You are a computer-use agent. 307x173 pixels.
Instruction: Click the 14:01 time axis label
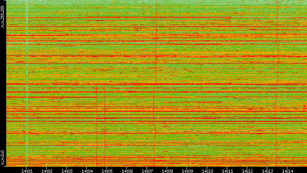pyautogui.click(x=27, y=170)
